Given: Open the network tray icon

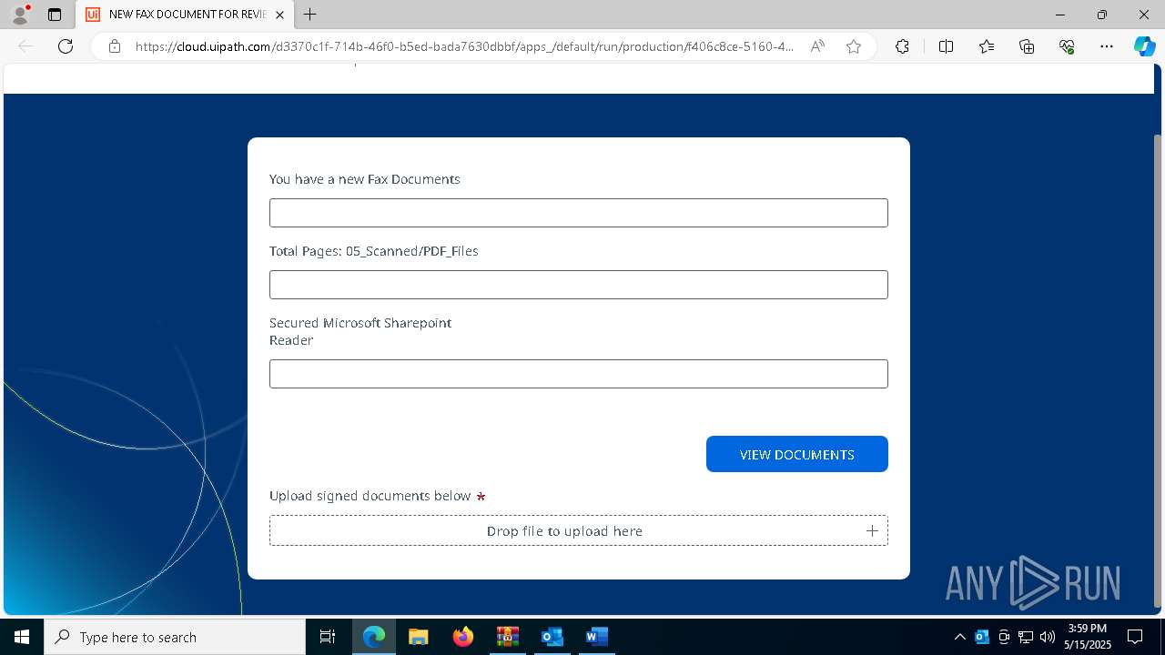Looking at the screenshot, I should [x=1026, y=637].
